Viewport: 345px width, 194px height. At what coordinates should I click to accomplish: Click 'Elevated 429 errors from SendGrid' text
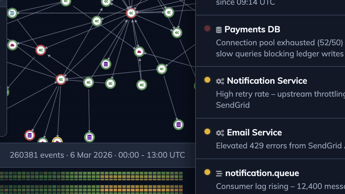tap(279, 145)
